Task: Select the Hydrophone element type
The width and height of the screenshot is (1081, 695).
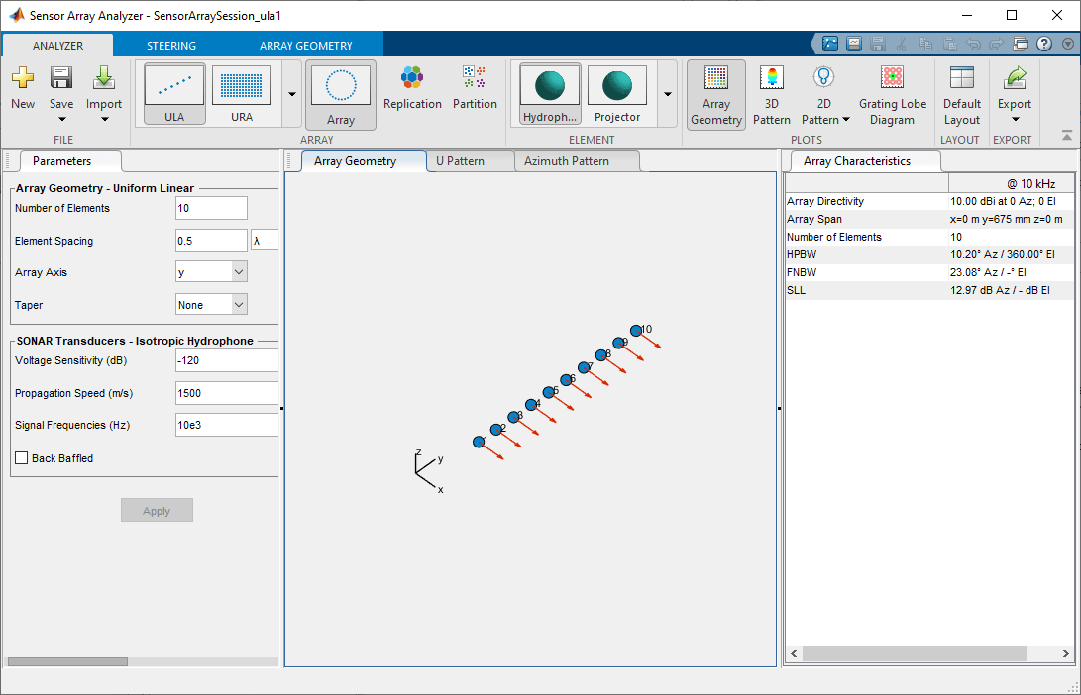Action: [549, 93]
